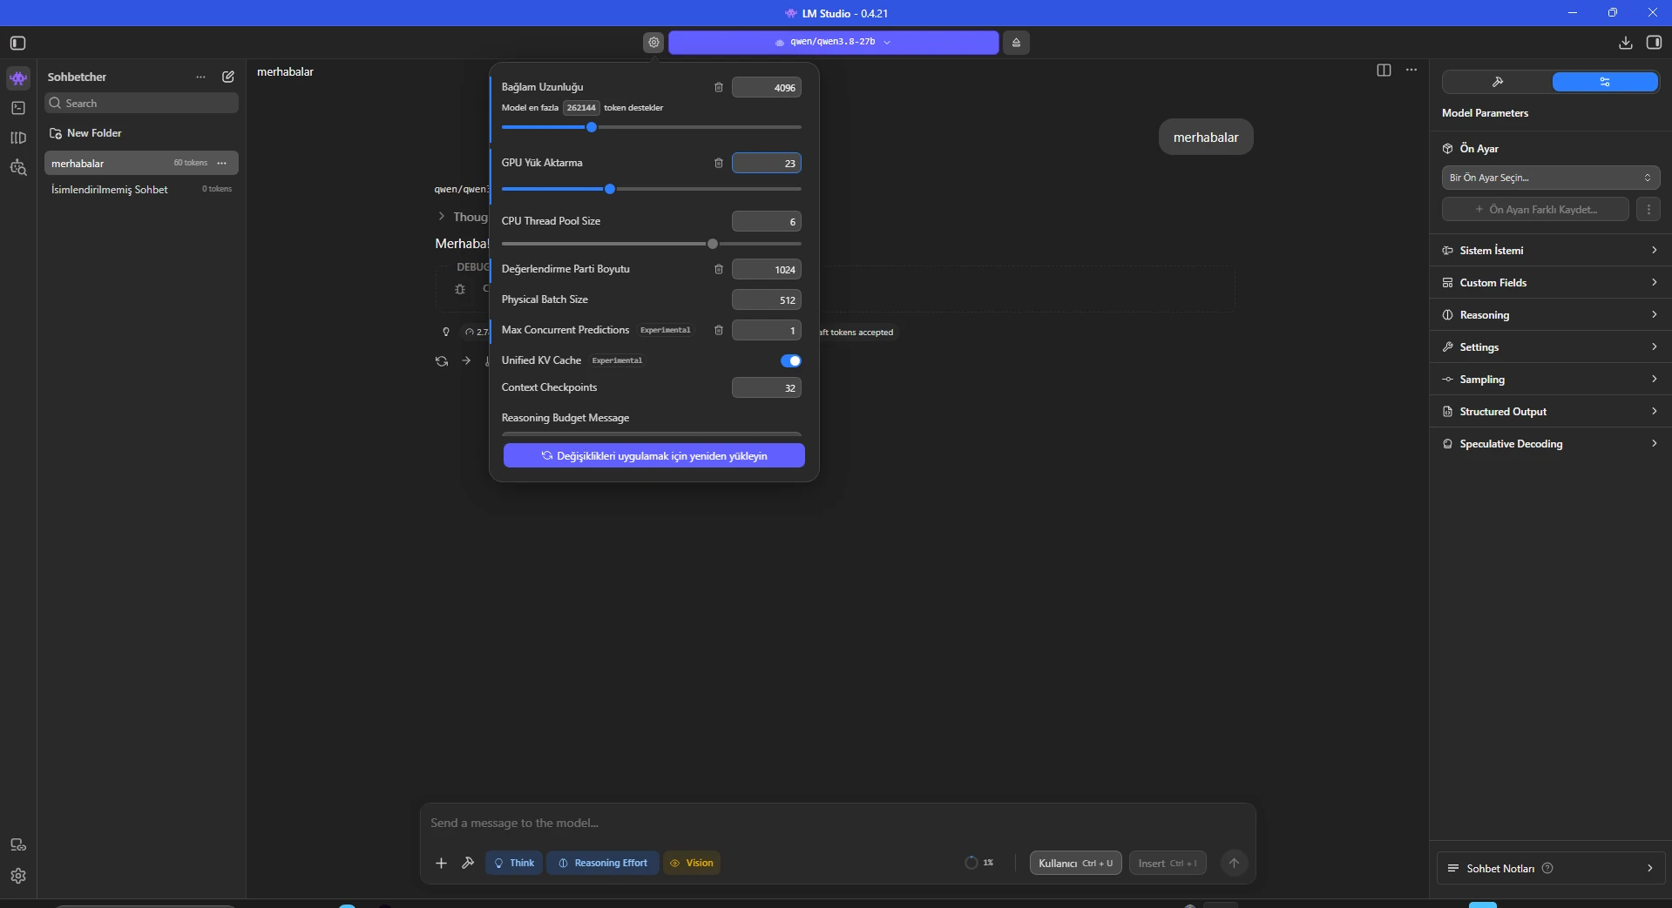Open the Reasoning Effort selector

(603, 863)
